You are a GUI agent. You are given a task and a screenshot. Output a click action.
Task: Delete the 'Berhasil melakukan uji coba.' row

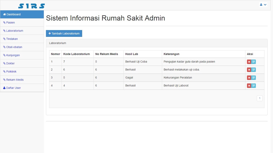point(249,70)
